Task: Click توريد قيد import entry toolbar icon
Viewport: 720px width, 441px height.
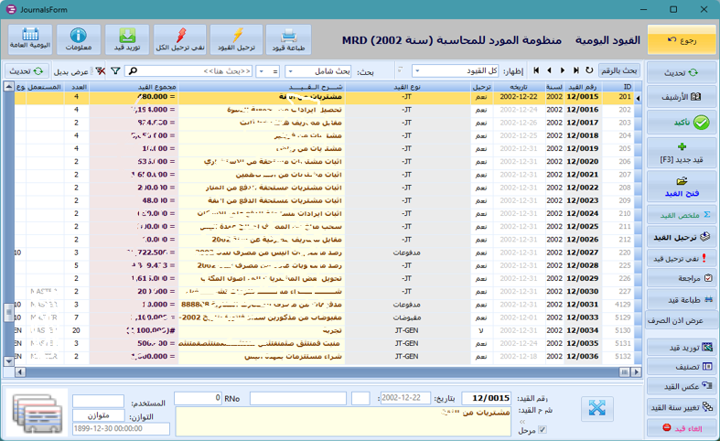Action: tap(127, 39)
